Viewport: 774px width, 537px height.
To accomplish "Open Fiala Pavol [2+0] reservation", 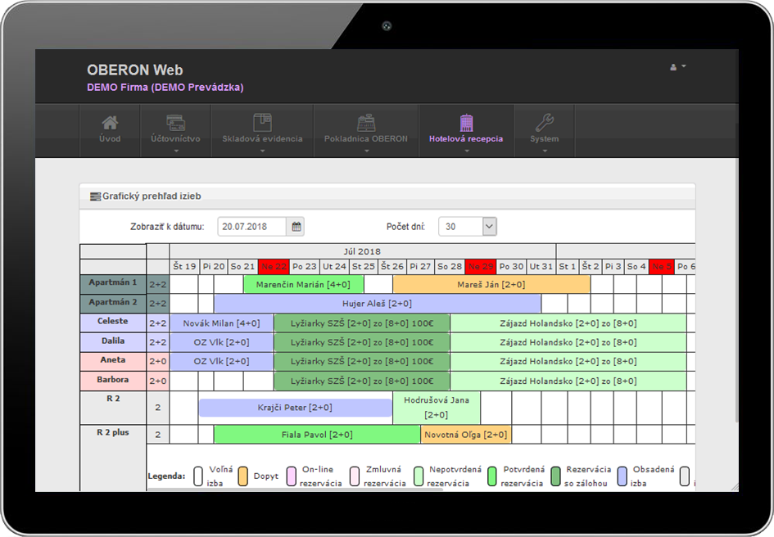I will pos(317,435).
